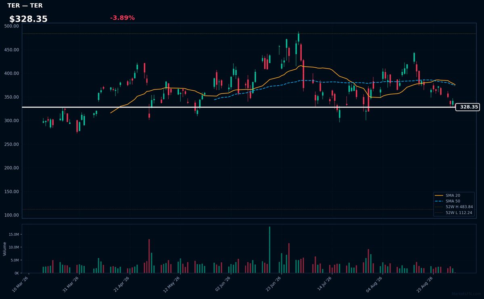Click the TER — TER chart title

(x=25, y=6)
